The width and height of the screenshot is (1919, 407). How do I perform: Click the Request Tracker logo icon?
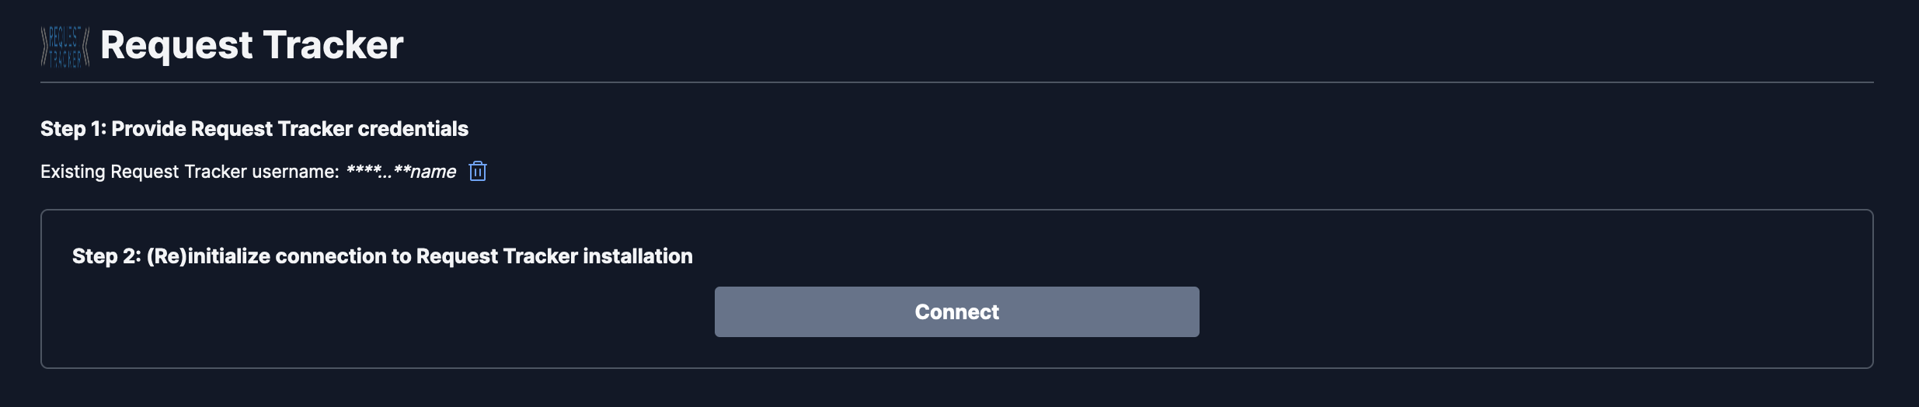click(65, 47)
